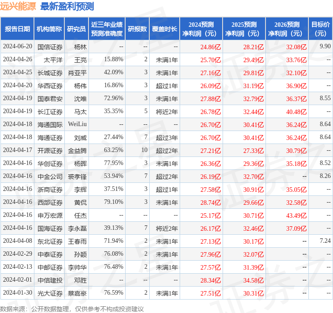This screenshot has width=333, height=313.
Task: Click the 36.90亿 forecast value
Action: tap(296, 86)
